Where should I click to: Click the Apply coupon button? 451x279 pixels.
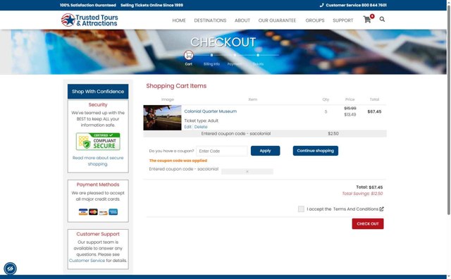[265, 151]
